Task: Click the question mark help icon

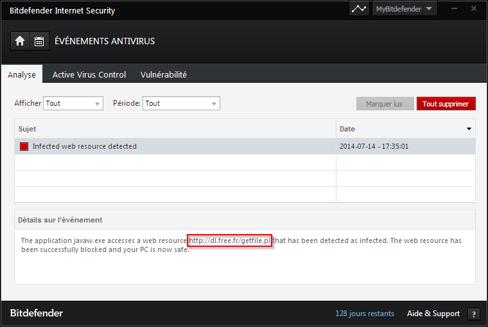Action: tap(473, 314)
